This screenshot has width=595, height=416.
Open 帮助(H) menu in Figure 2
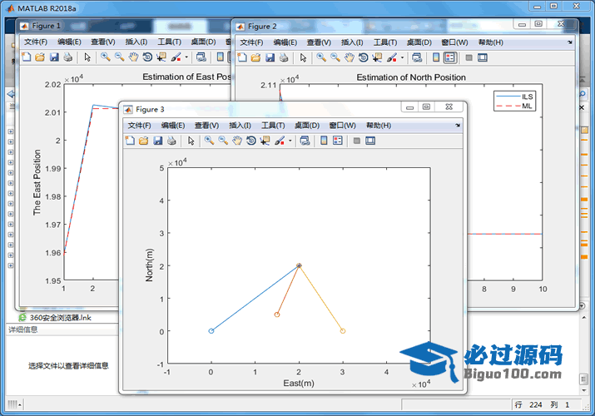491,42
